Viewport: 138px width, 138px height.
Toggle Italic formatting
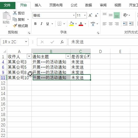coord(41,24)
